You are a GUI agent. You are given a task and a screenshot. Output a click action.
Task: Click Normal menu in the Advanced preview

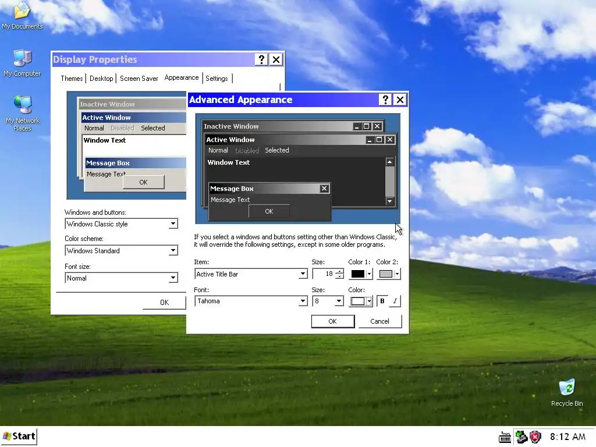[x=218, y=151]
